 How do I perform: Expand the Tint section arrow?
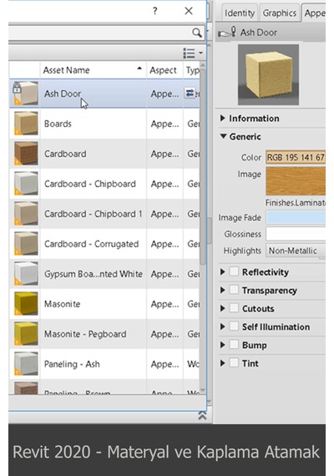coord(223,363)
